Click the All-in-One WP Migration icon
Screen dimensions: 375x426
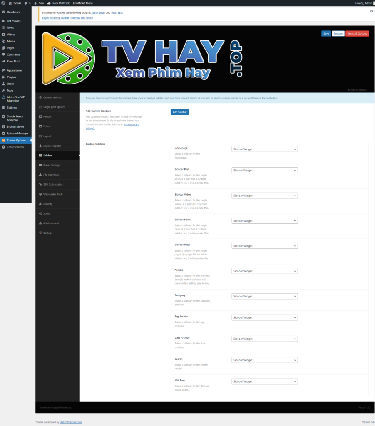click(x=3, y=97)
